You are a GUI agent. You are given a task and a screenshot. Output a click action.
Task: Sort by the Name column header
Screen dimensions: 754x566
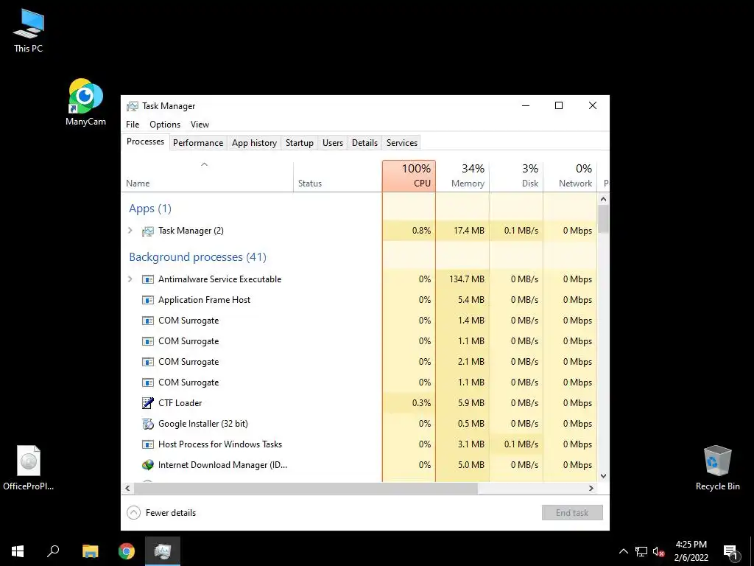[x=207, y=177]
